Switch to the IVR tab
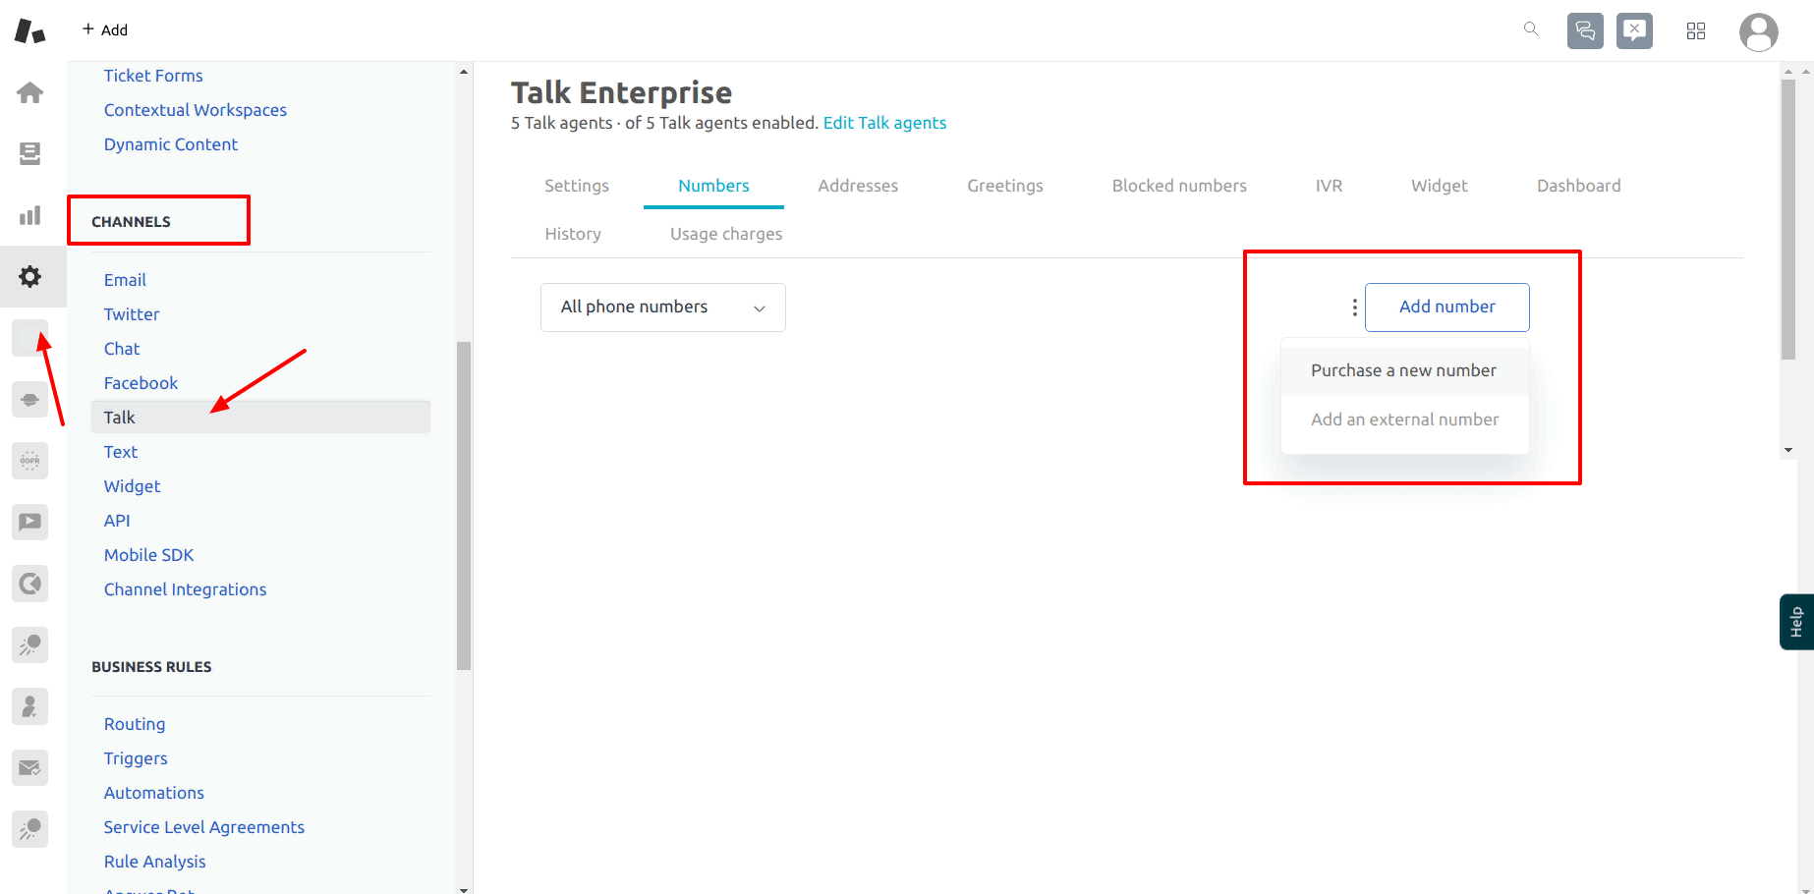Viewport: 1814px width, 894px height. pyautogui.click(x=1329, y=186)
